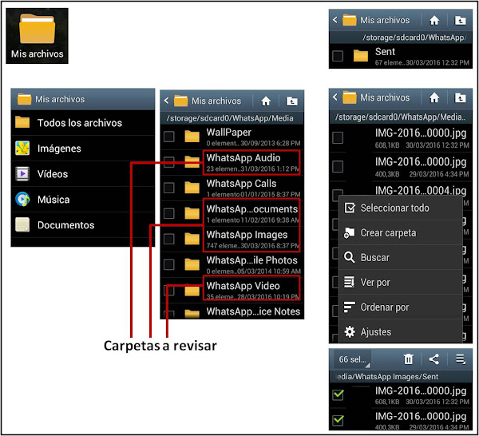Choose Ordenar por from the menu
479x436 pixels.
point(401,307)
